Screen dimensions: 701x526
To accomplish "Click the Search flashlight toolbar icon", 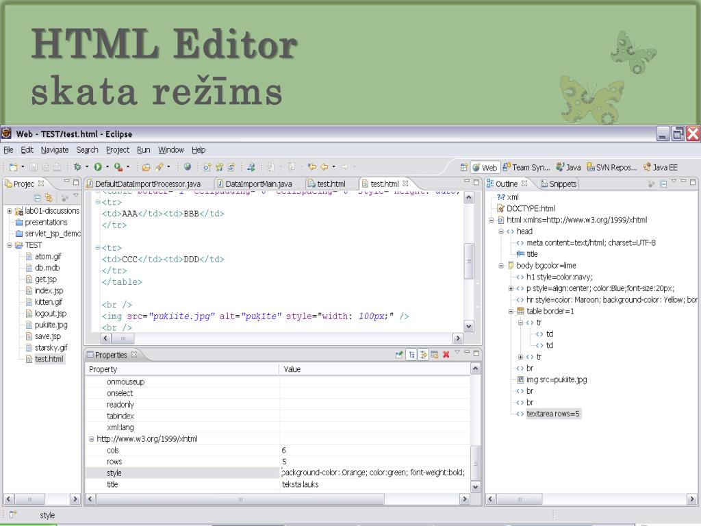I will [159, 167].
